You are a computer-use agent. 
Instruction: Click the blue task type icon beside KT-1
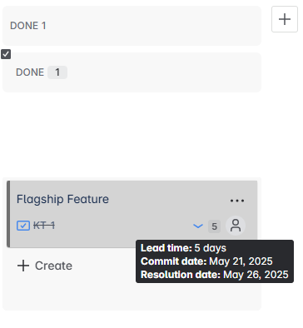(x=23, y=226)
